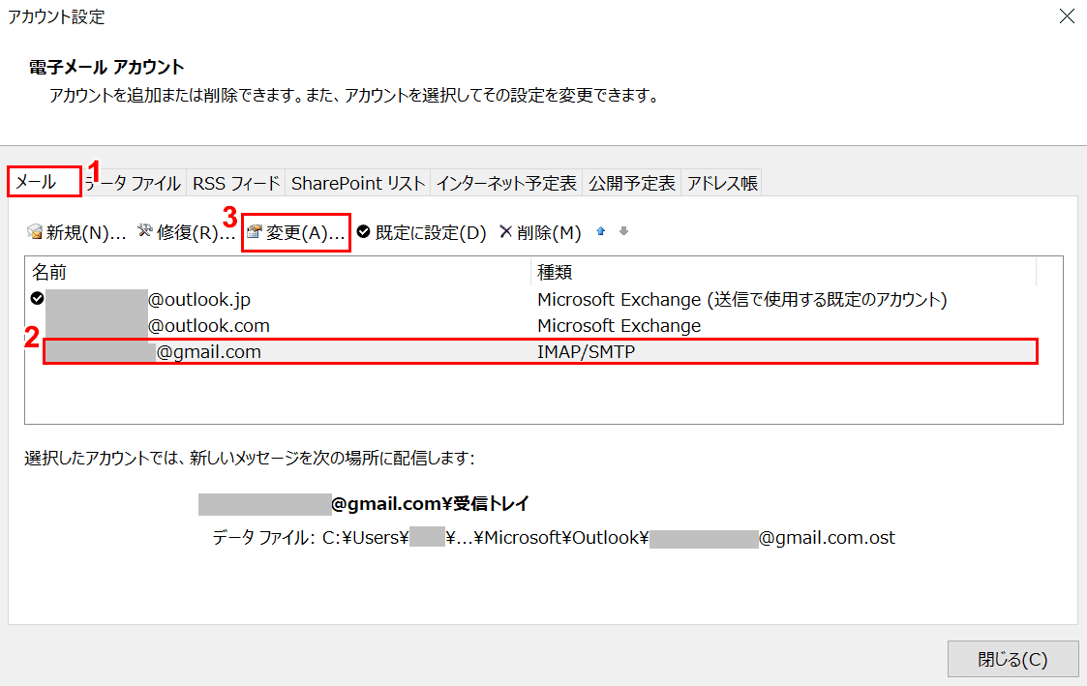Close the dialog with 閉じる(C)
Screen dimensions: 1087x686
pos(1012,659)
